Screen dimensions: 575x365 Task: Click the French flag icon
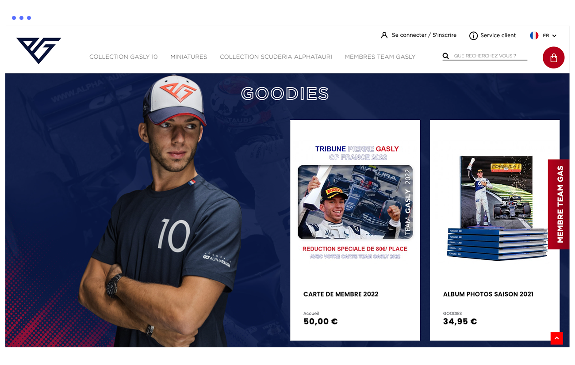(534, 35)
